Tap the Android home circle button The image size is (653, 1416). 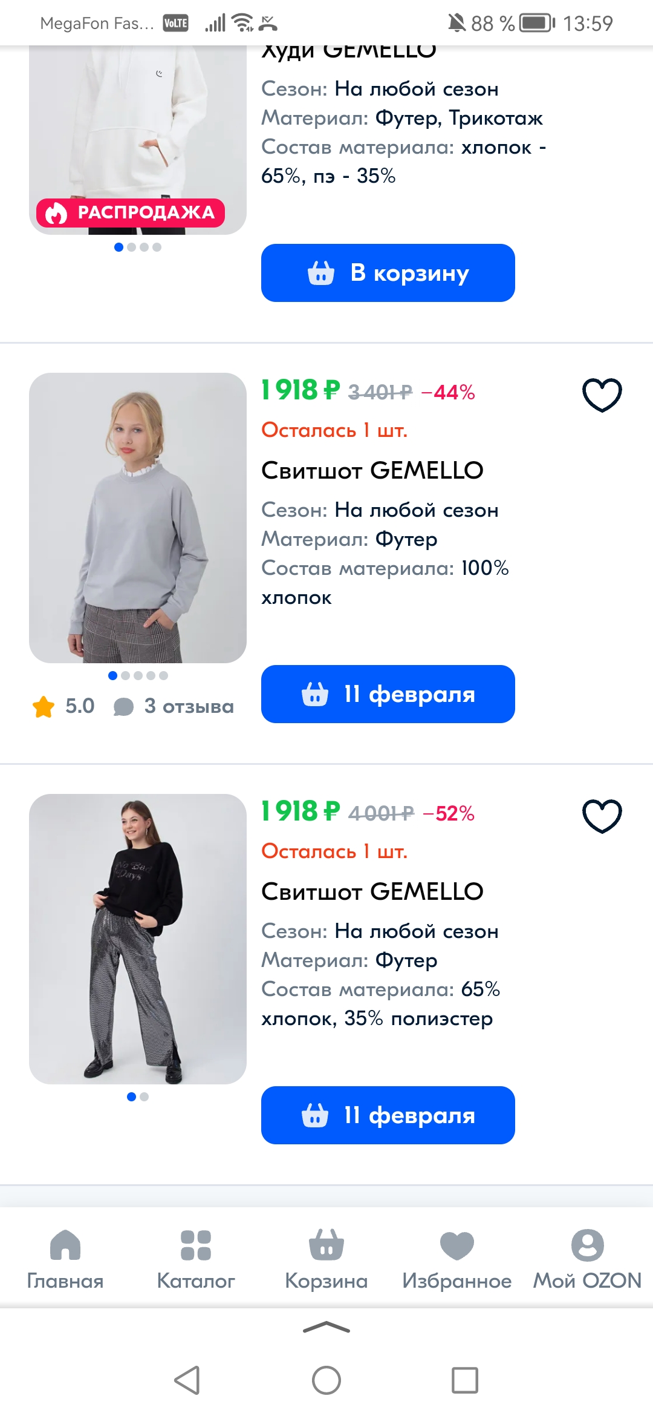[326, 1380]
